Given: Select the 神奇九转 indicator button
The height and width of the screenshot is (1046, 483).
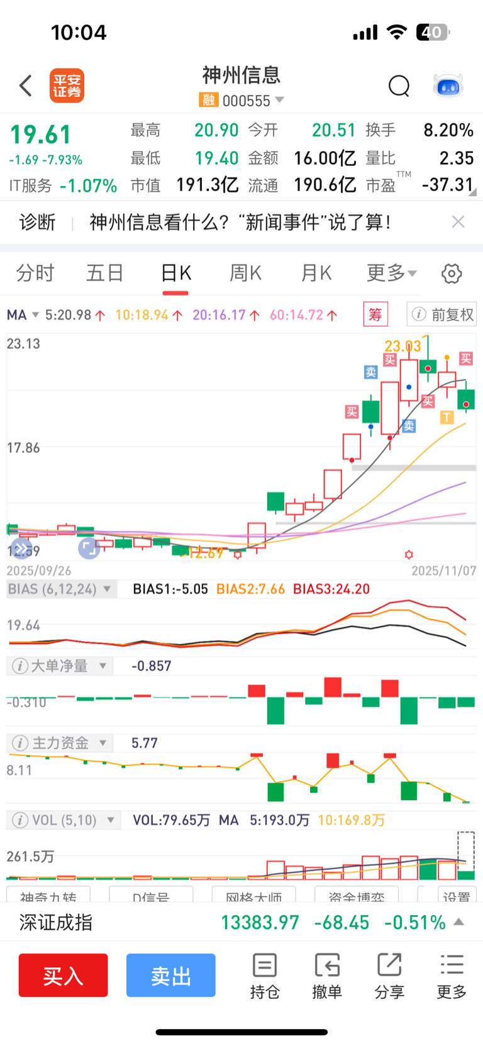Looking at the screenshot, I should click(48, 895).
